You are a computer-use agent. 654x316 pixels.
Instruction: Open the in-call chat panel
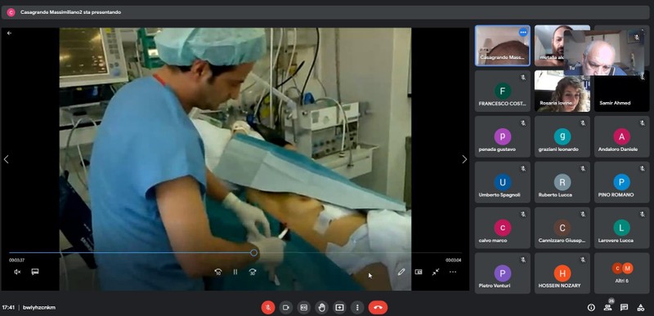click(x=624, y=308)
